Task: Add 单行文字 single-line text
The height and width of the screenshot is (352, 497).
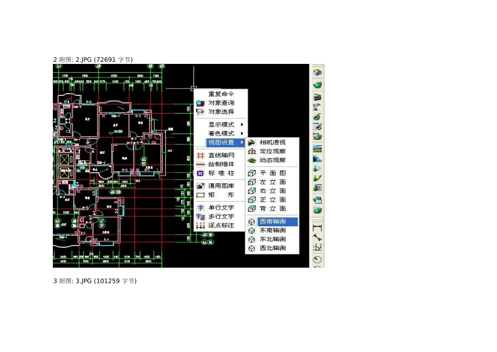Action: click(x=221, y=207)
